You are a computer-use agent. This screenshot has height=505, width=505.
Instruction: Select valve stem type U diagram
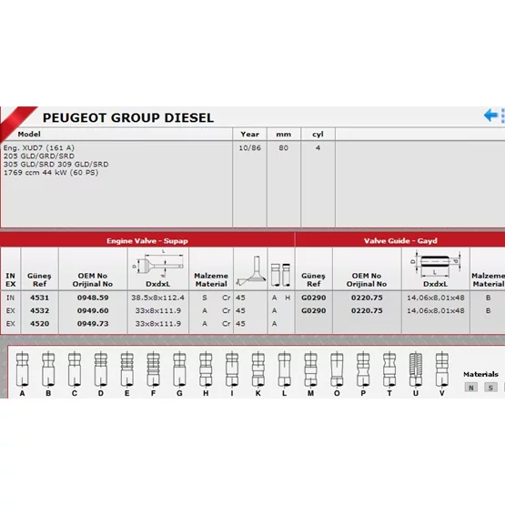click(x=416, y=369)
